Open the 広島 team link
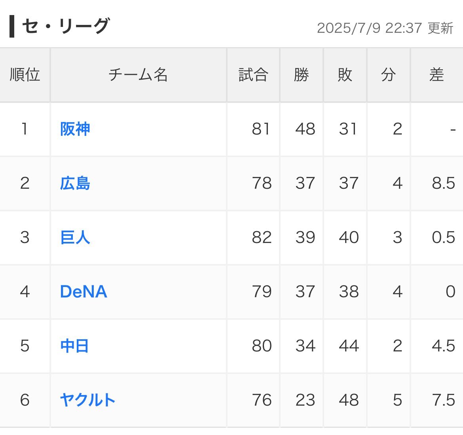The height and width of the screenshot is (435, 463). (x=75, y=183)
